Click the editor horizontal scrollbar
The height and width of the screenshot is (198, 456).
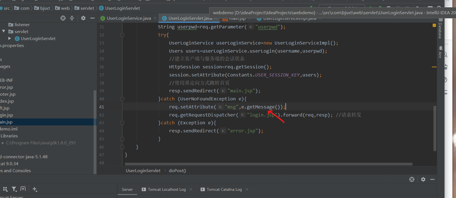pyautogui.click(x=269, y=164)
